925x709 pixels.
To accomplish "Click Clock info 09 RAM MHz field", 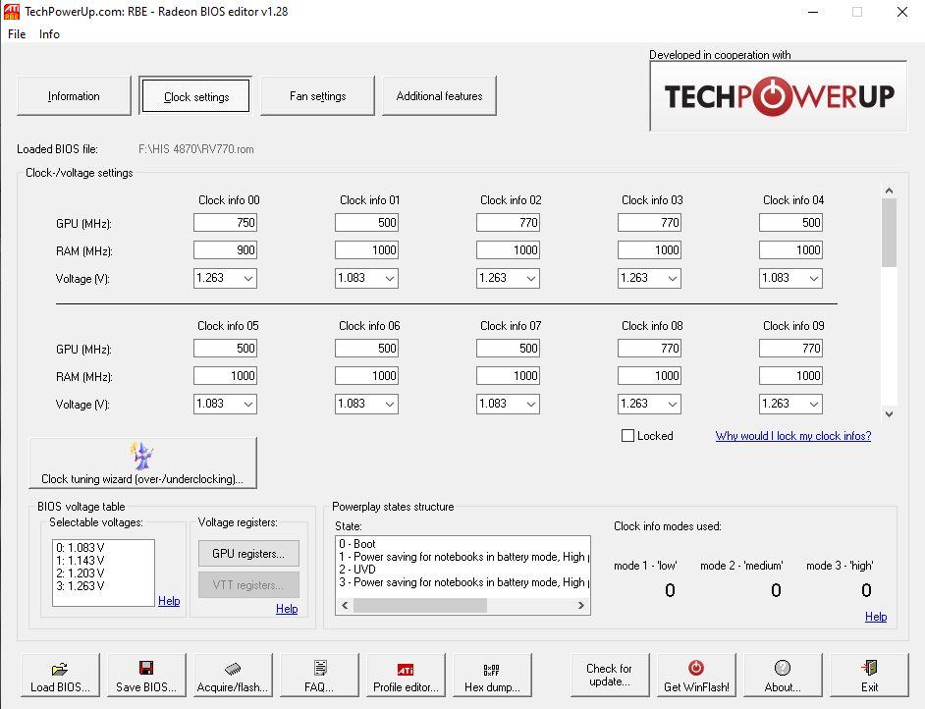I will click(790, 376).
